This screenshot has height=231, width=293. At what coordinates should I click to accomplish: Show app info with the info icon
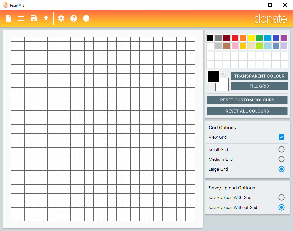tap(86, 18)
